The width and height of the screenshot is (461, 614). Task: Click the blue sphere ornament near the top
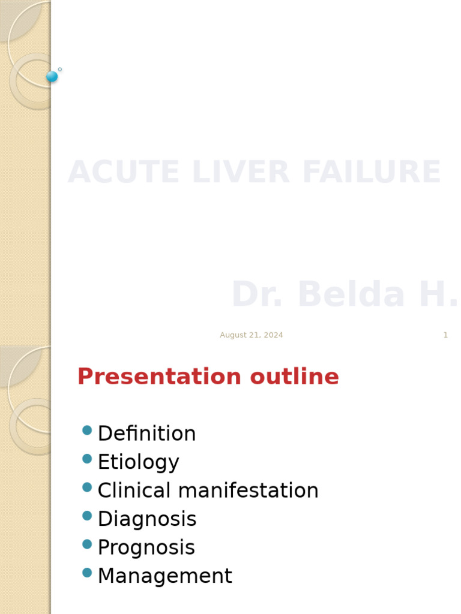[x=52, y=76]
